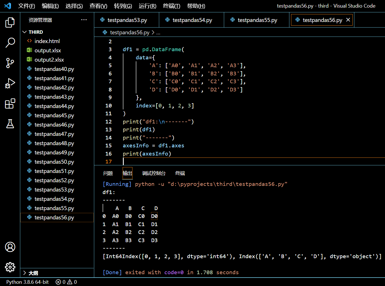Open testpandas41.py in the explorer
Screen dimensions: 385x286
(x=57, y=78)
